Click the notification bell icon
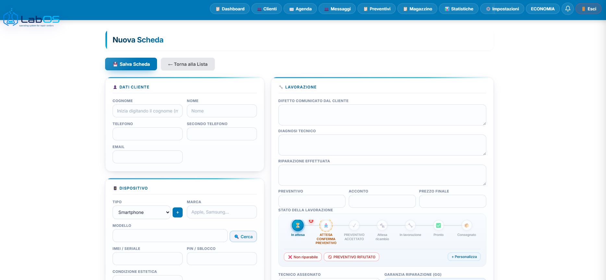606x280 pixels. coord(568,9)
